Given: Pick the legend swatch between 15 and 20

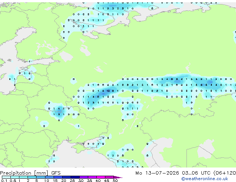Looking at the screenshot, I should point(58,177).
